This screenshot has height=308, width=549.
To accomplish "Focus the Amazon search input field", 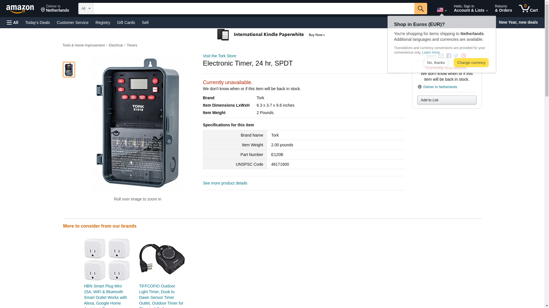I will [x=253, y=9].
